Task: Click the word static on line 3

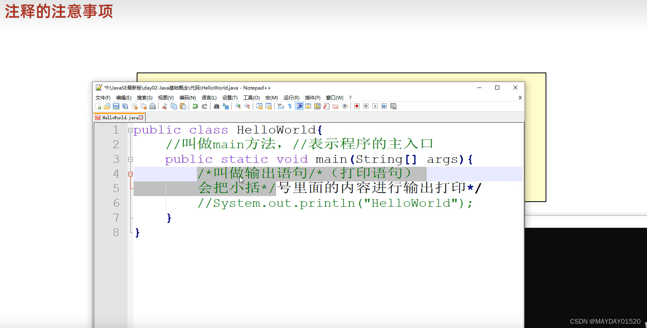Action: (x=244, y=159)
